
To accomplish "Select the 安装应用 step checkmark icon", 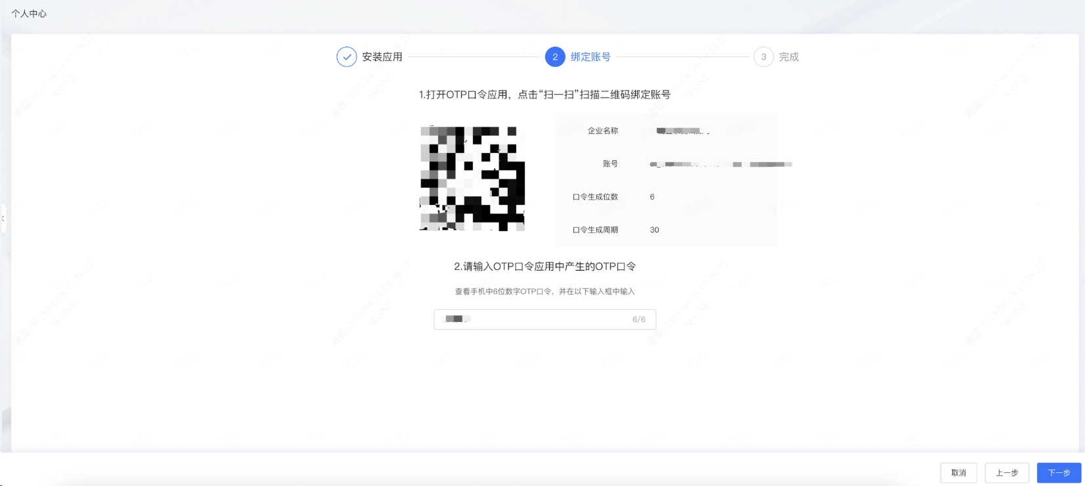I will (x=347, y=57).
